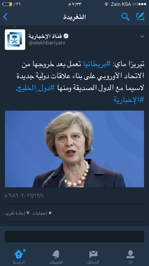View the Theresa May photo
149x266 pixels.
pos(75,149)
